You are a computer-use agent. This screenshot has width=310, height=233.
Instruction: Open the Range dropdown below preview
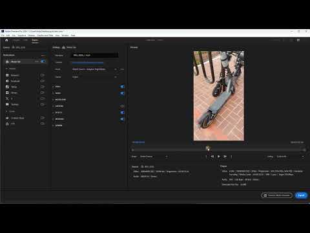pos(154,157)
